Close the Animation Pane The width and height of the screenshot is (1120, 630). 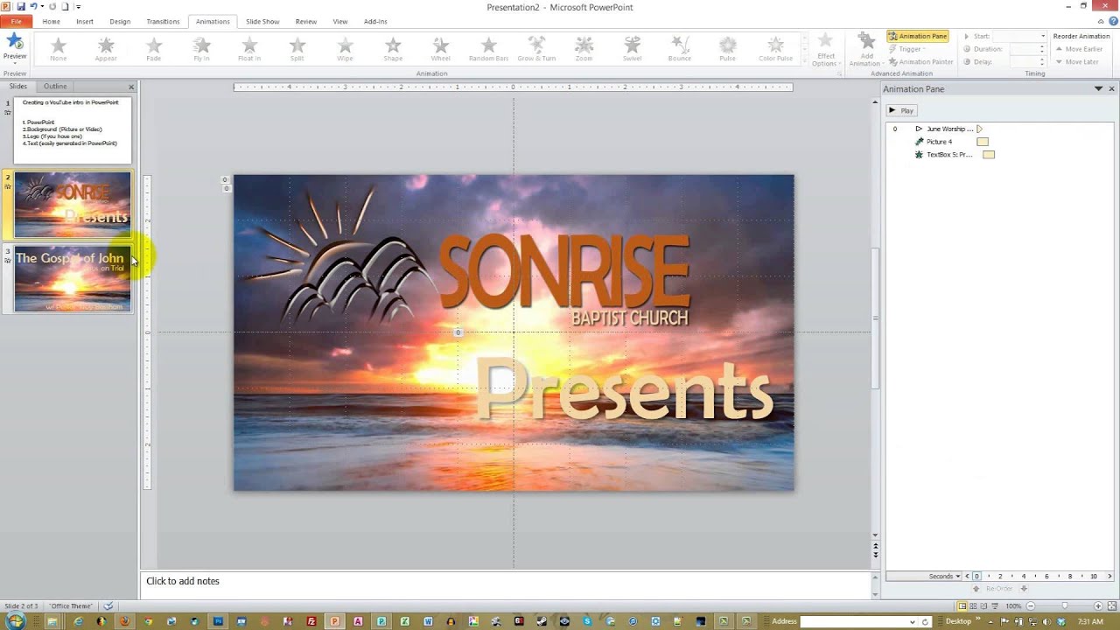point(1111,88)
